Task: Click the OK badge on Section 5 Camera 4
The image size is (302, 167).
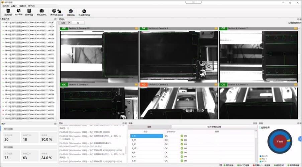Action: pos(64,85)
